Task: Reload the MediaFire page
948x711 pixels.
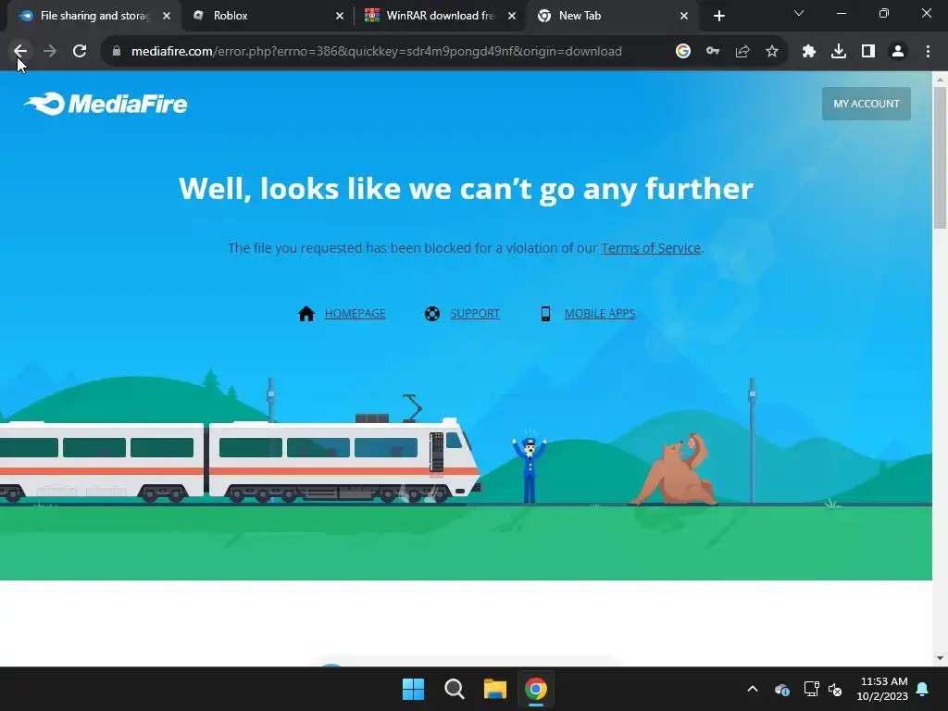Action: 80,52
